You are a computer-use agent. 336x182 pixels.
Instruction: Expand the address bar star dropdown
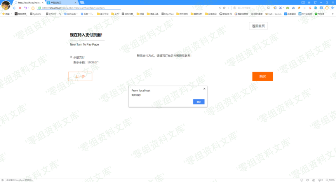[x=228, y=8]
